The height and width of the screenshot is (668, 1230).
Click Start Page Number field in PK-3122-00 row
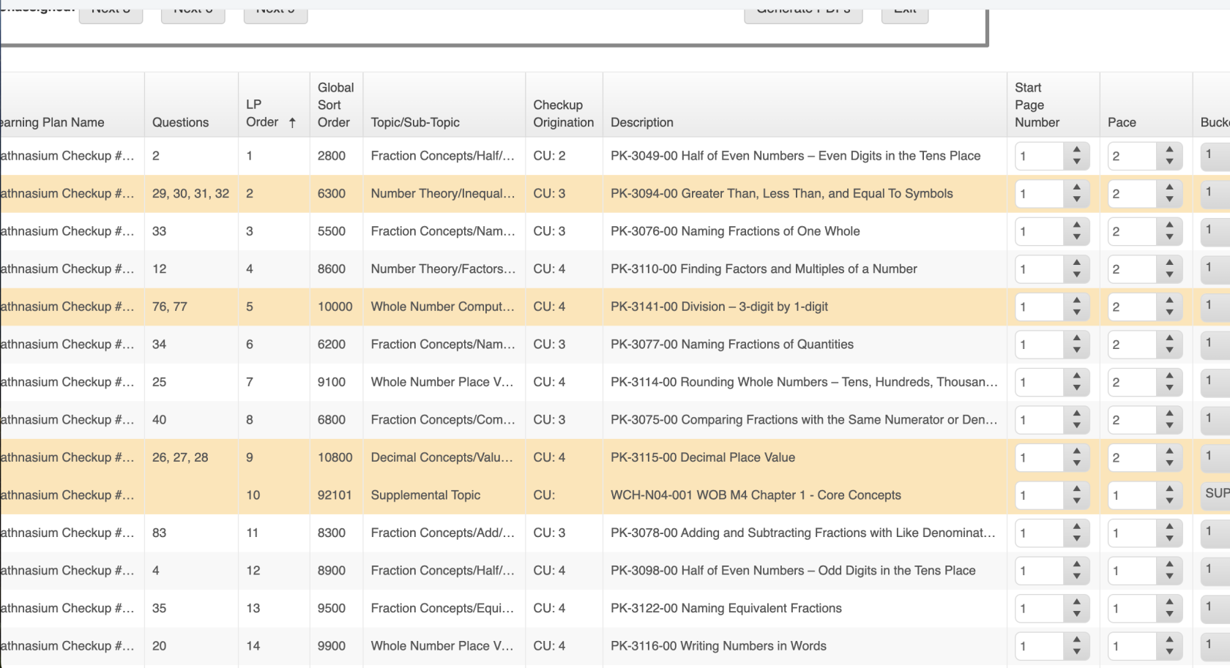point(1039,608)
